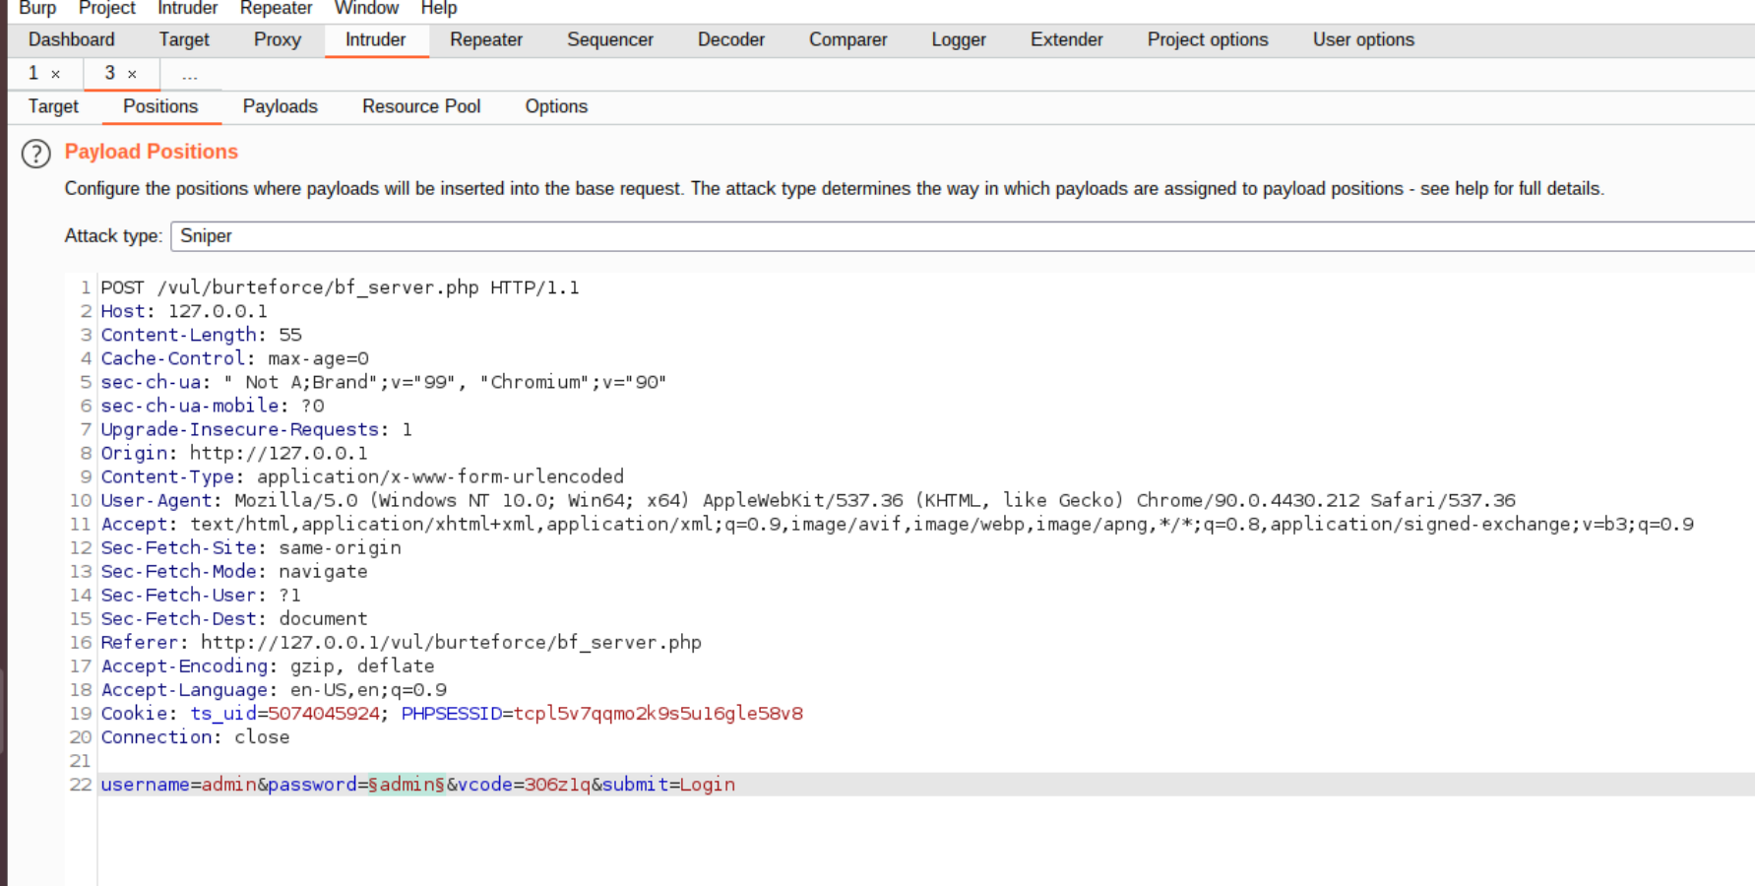Select Intruder attack tab 1

[33, 73]
